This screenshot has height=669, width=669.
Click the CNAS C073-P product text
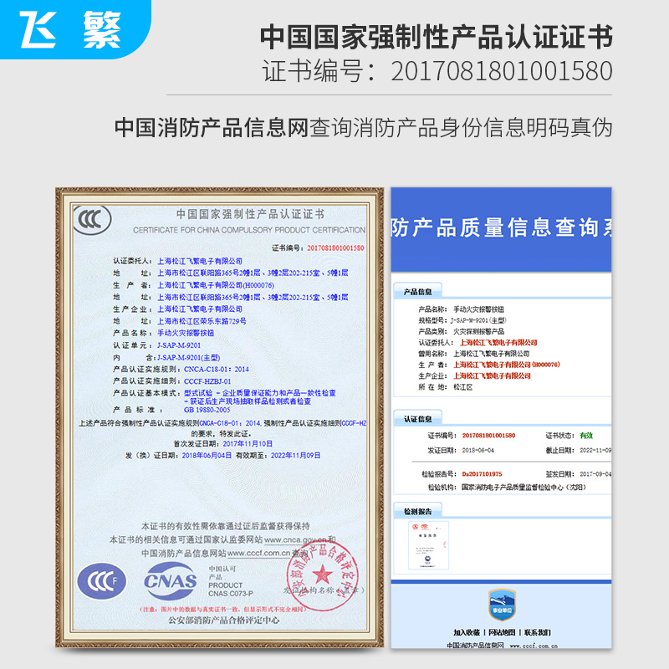(231, 594)
